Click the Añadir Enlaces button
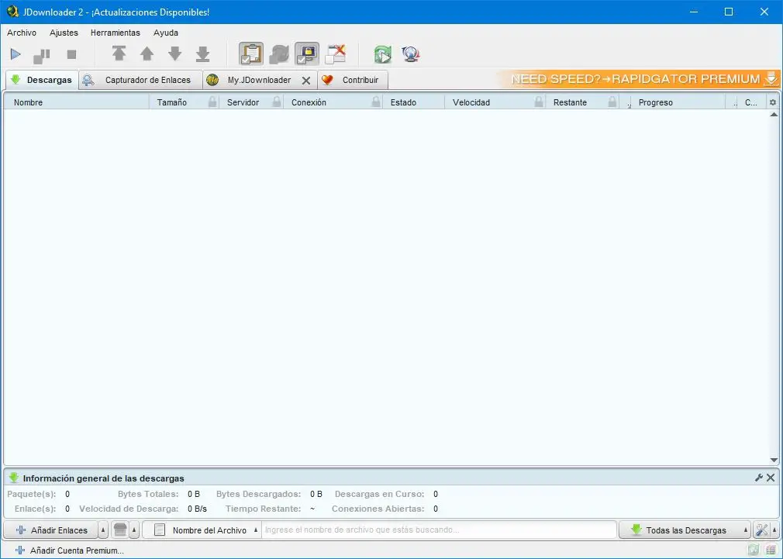The height and width of the screenshot is (559, 783). 51,530
